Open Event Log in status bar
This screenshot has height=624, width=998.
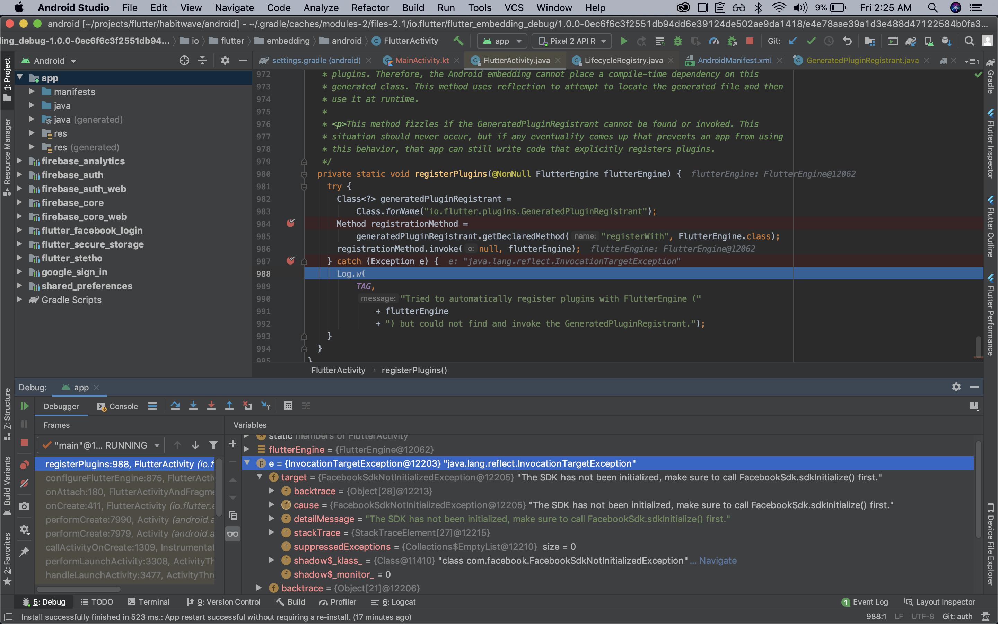[865, 602]
